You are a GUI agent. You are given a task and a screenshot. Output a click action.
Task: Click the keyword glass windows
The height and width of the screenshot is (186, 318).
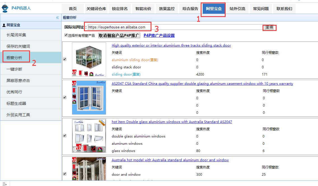click(x=123, y=151)
